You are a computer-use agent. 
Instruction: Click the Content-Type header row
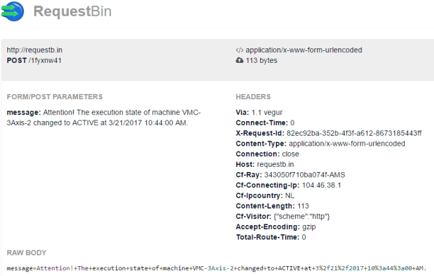coord(311,144)
